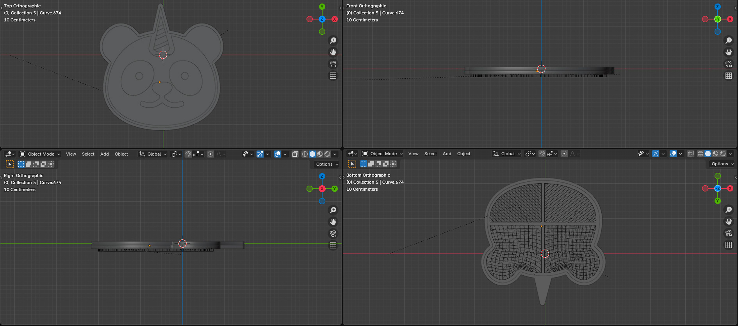738x326 pixels.
Task: Toggle camera view in Top Orthographic viewport
Action: (x=333, y=64)
